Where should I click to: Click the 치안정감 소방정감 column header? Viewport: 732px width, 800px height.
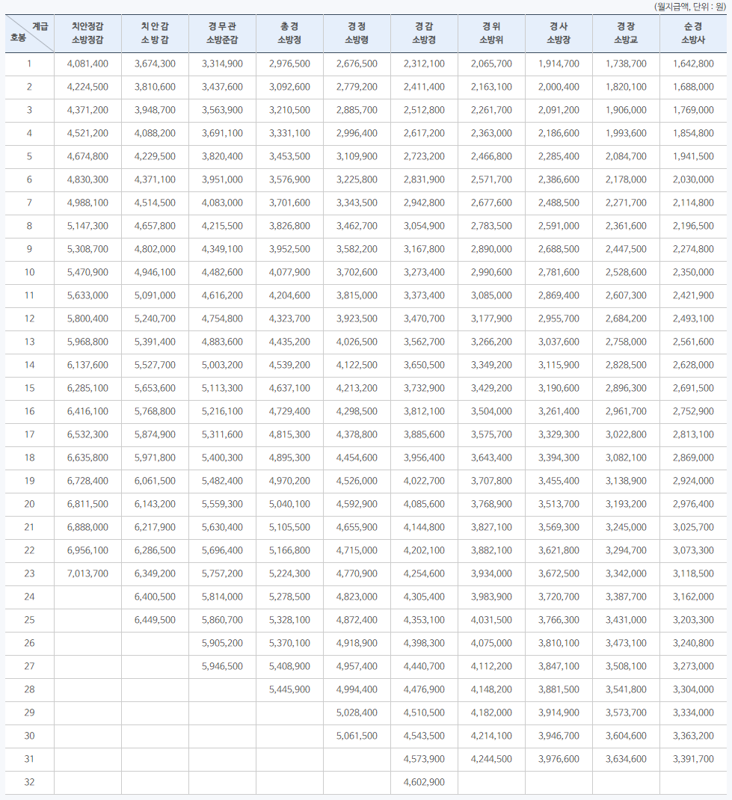(87, 33)
